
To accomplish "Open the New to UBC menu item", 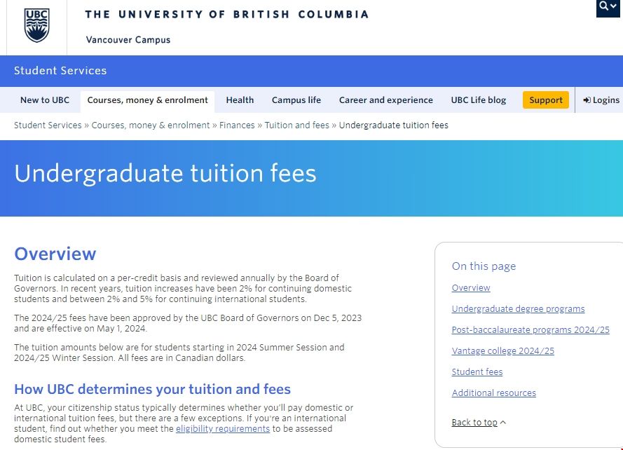I will (45, 100).
